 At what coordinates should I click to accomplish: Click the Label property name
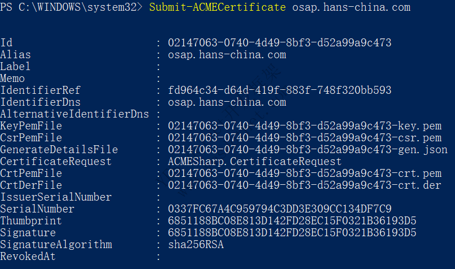coord(15,67)
